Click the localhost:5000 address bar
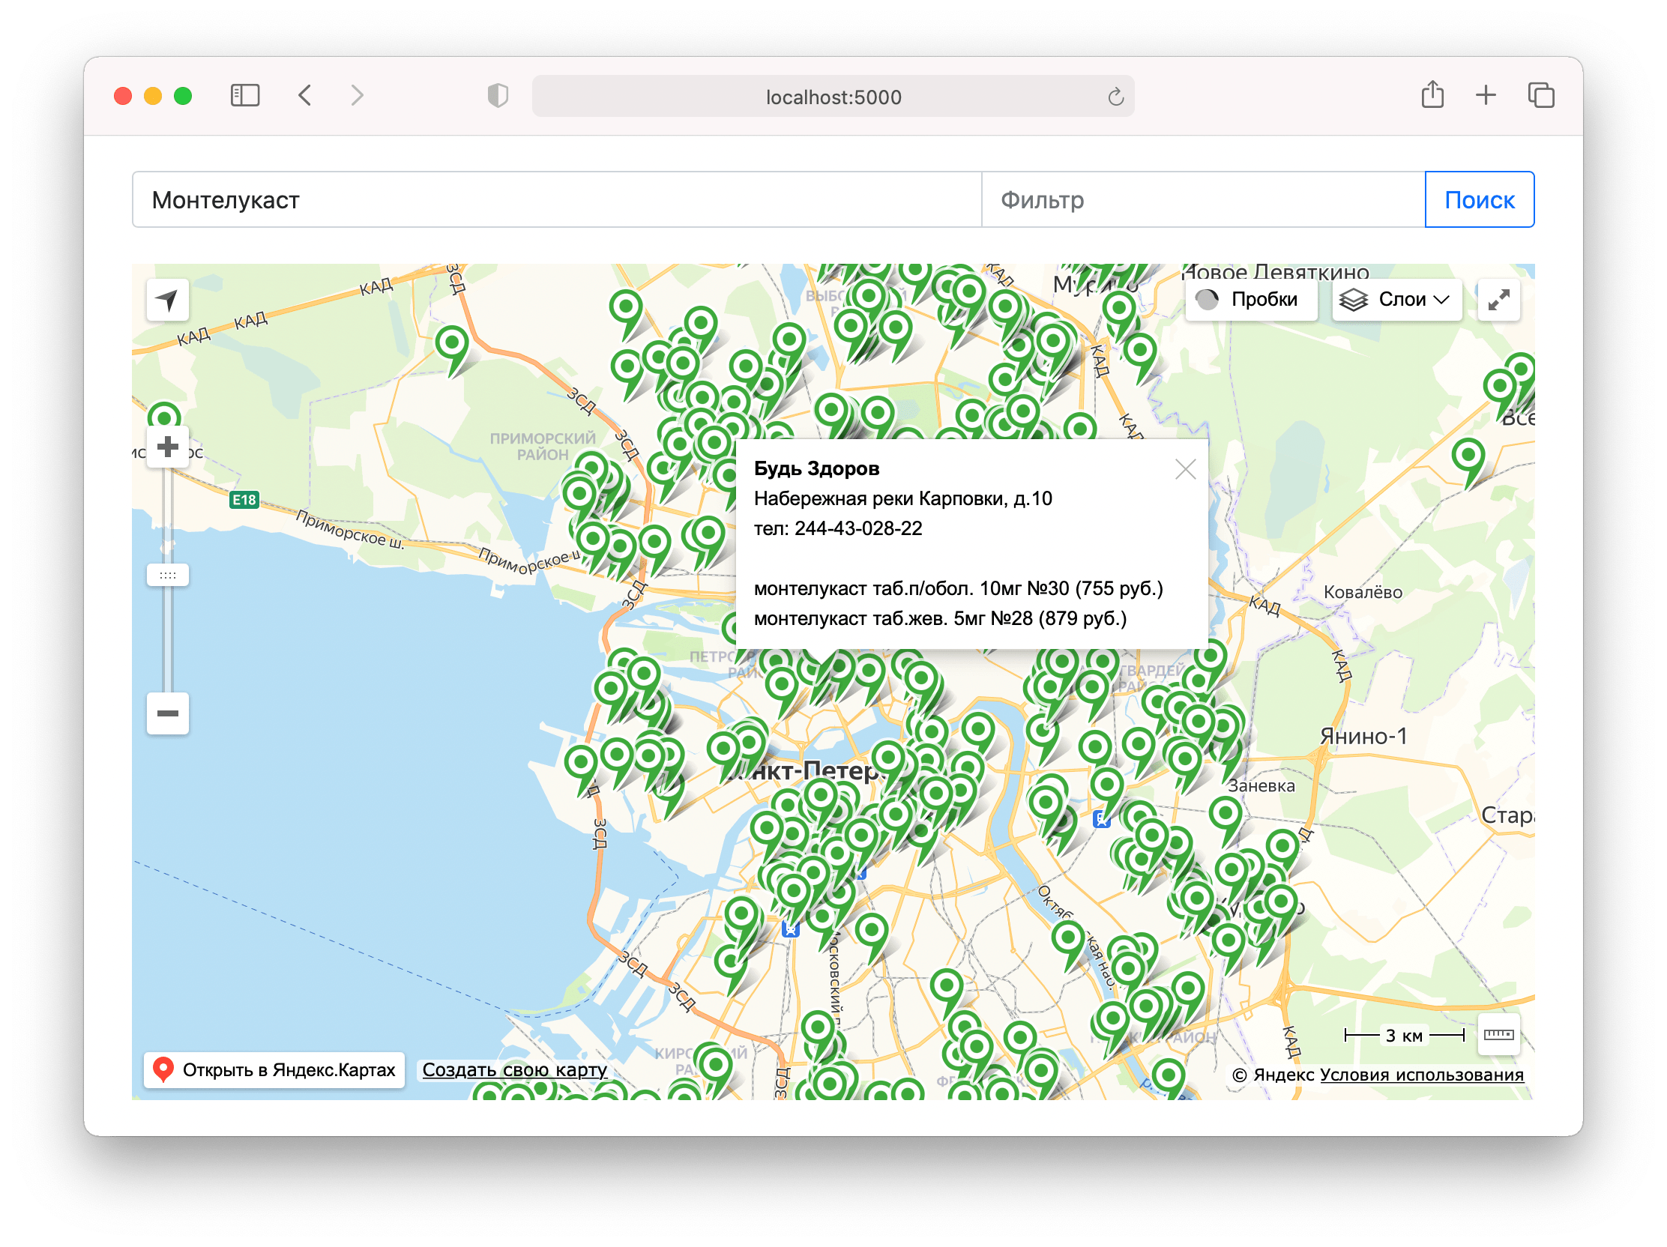Image resolution: width=1667 pixels, height=1247 pixels. click(833, 97)
